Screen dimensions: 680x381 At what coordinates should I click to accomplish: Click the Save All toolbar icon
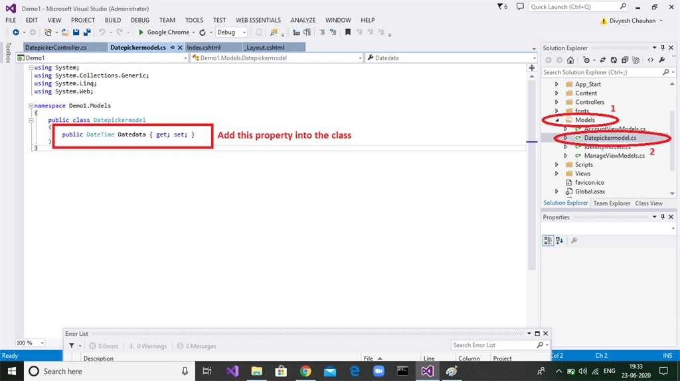click(87, 32)
